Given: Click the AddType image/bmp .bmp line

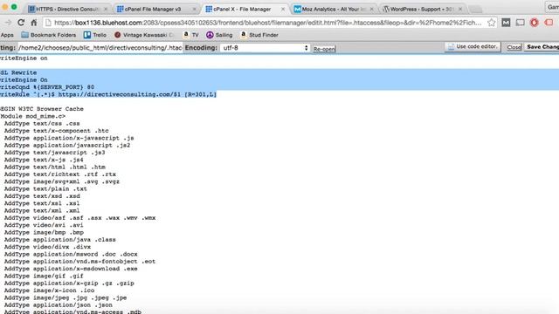Looking at the screenshot, I should click(44, 233).
